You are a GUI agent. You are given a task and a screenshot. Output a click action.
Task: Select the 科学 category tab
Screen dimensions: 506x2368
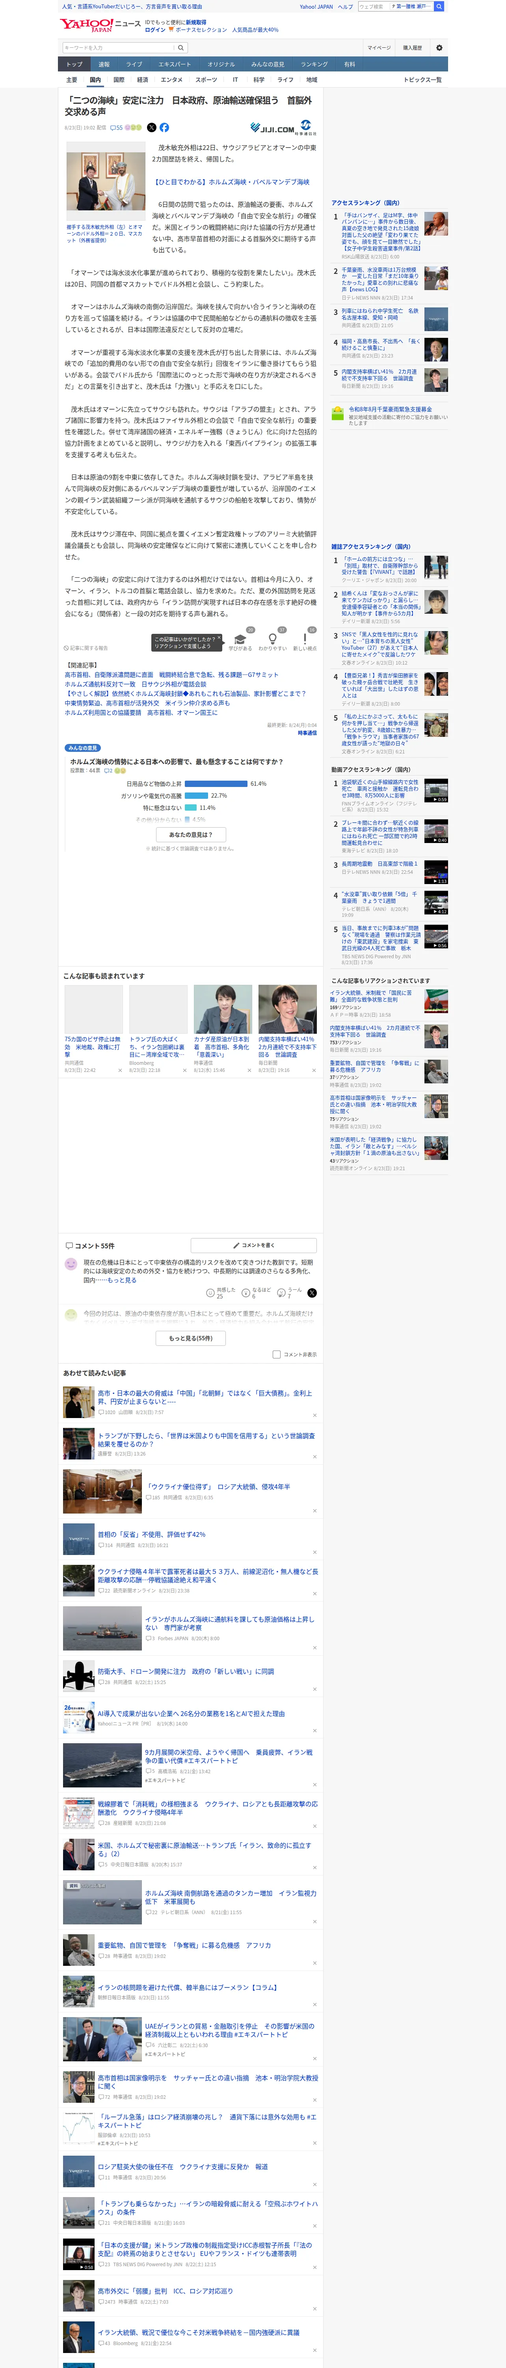pyautogui.click(x=258, y=80)
